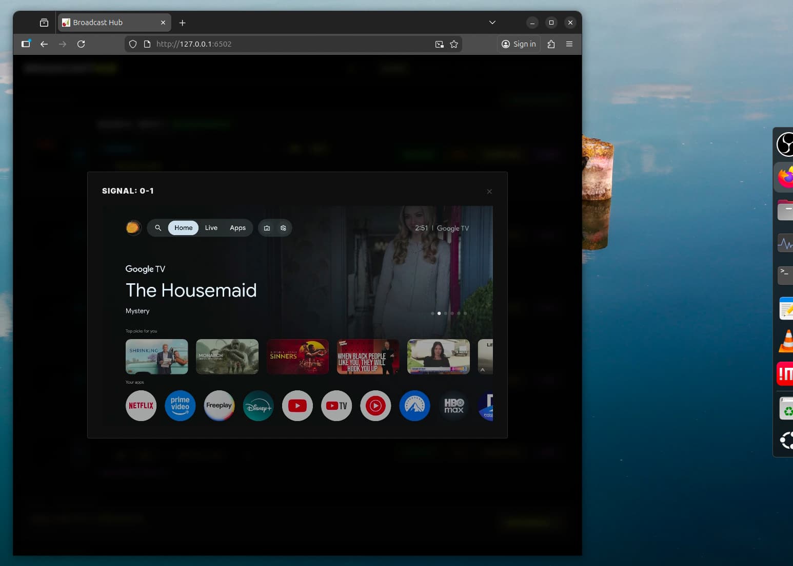Click the HBO Max app icon
793x566 pixels.
(x=453, y=406)
